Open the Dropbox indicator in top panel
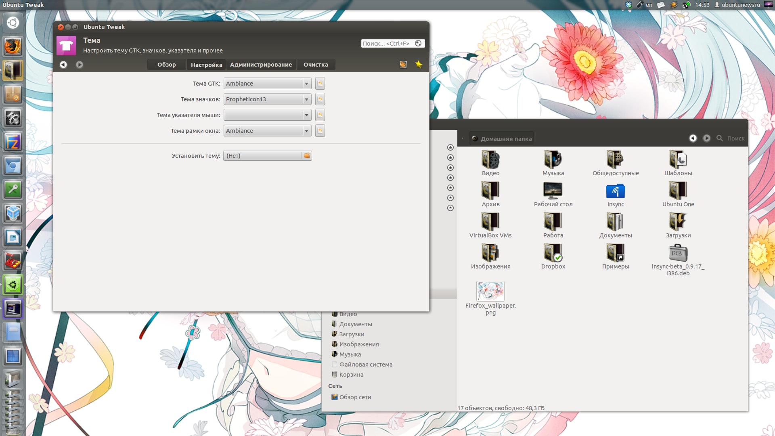This screenshot has width=775, height=436. click(x=628, y=5)
